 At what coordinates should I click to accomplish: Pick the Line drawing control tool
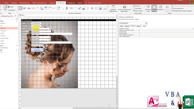62,8
